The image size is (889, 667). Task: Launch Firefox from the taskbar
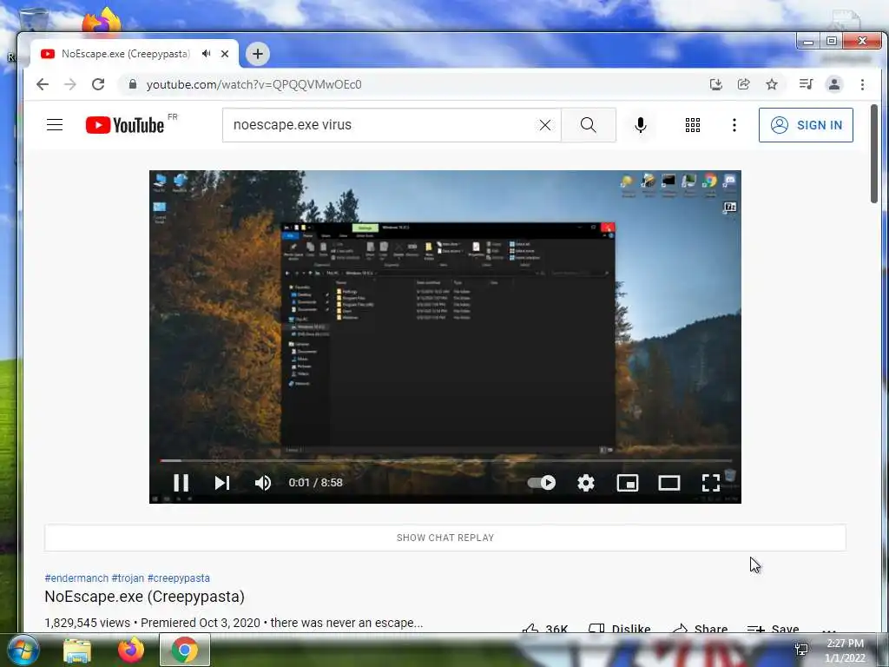(x=131, y=650)
